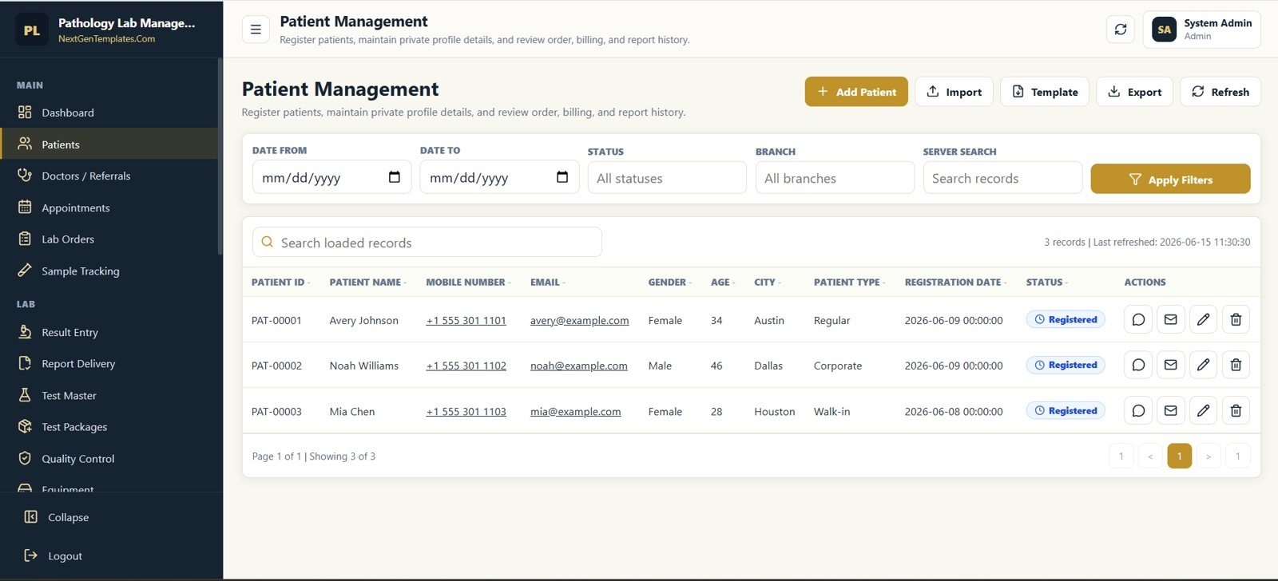Send email to Mia Chen via envelope icon
This screenshot has height=581, width=1278.
1170,410
